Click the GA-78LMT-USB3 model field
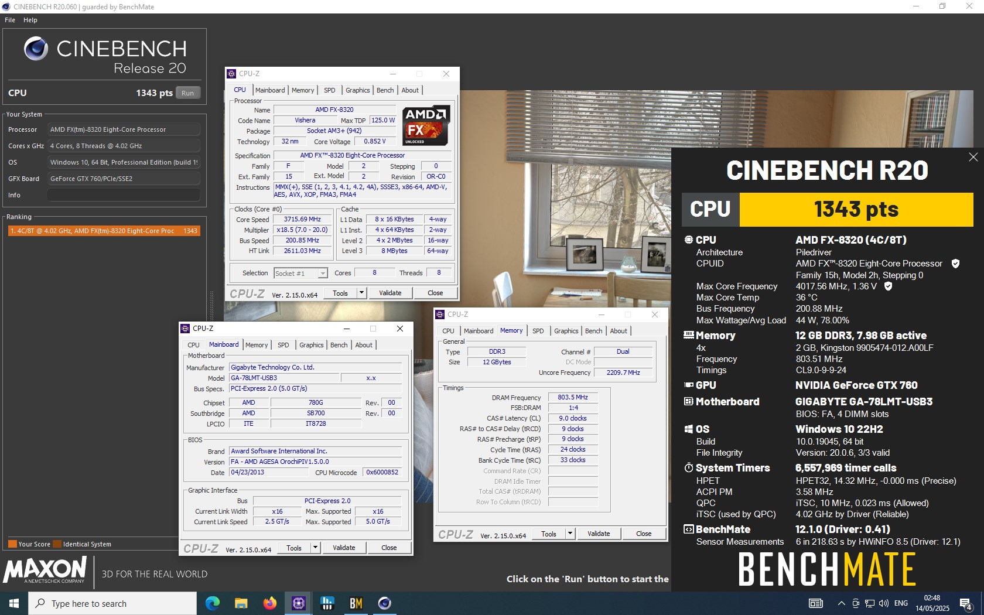The width and height of the screenshot is (984, 615). (x=284, y=378)
